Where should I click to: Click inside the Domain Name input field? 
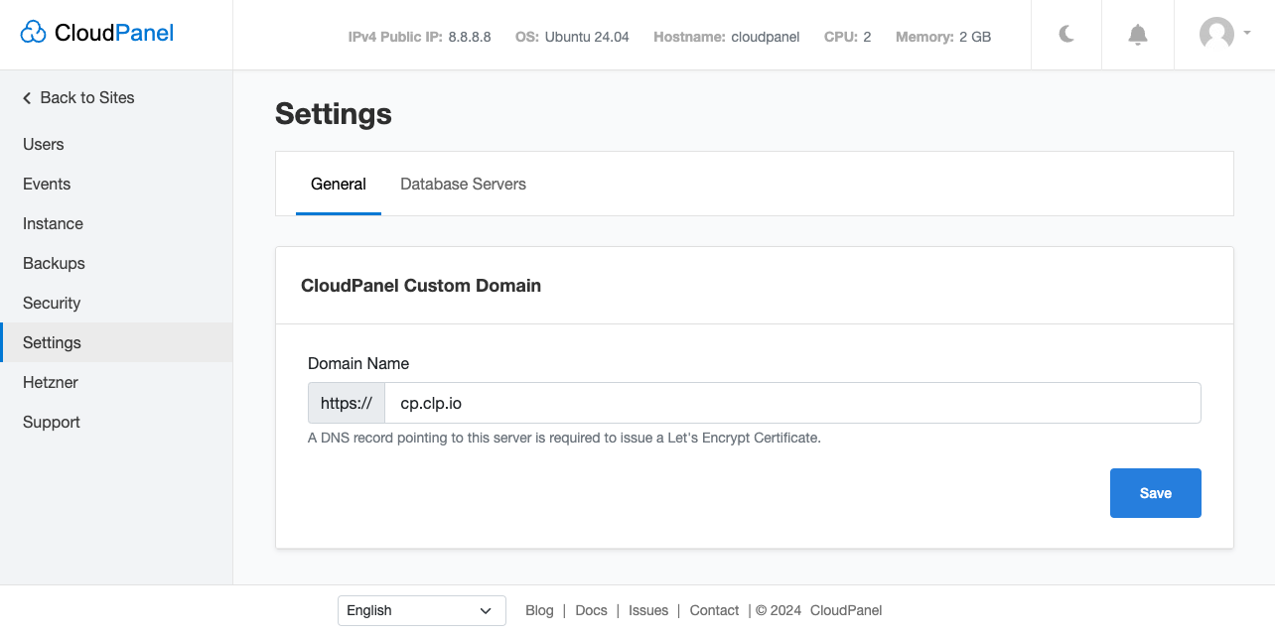click(695, 403)
